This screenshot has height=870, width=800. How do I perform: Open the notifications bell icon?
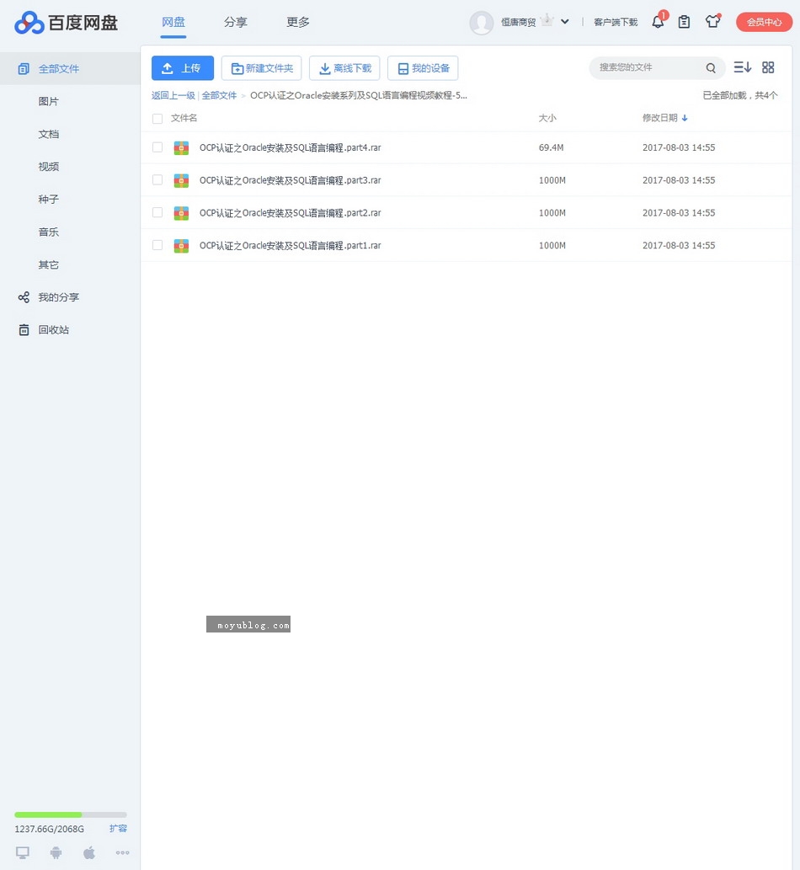(658, 22)
